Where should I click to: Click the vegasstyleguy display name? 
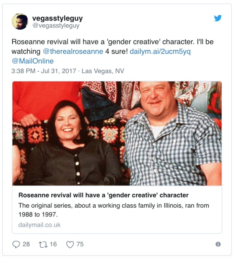[58, 18]
